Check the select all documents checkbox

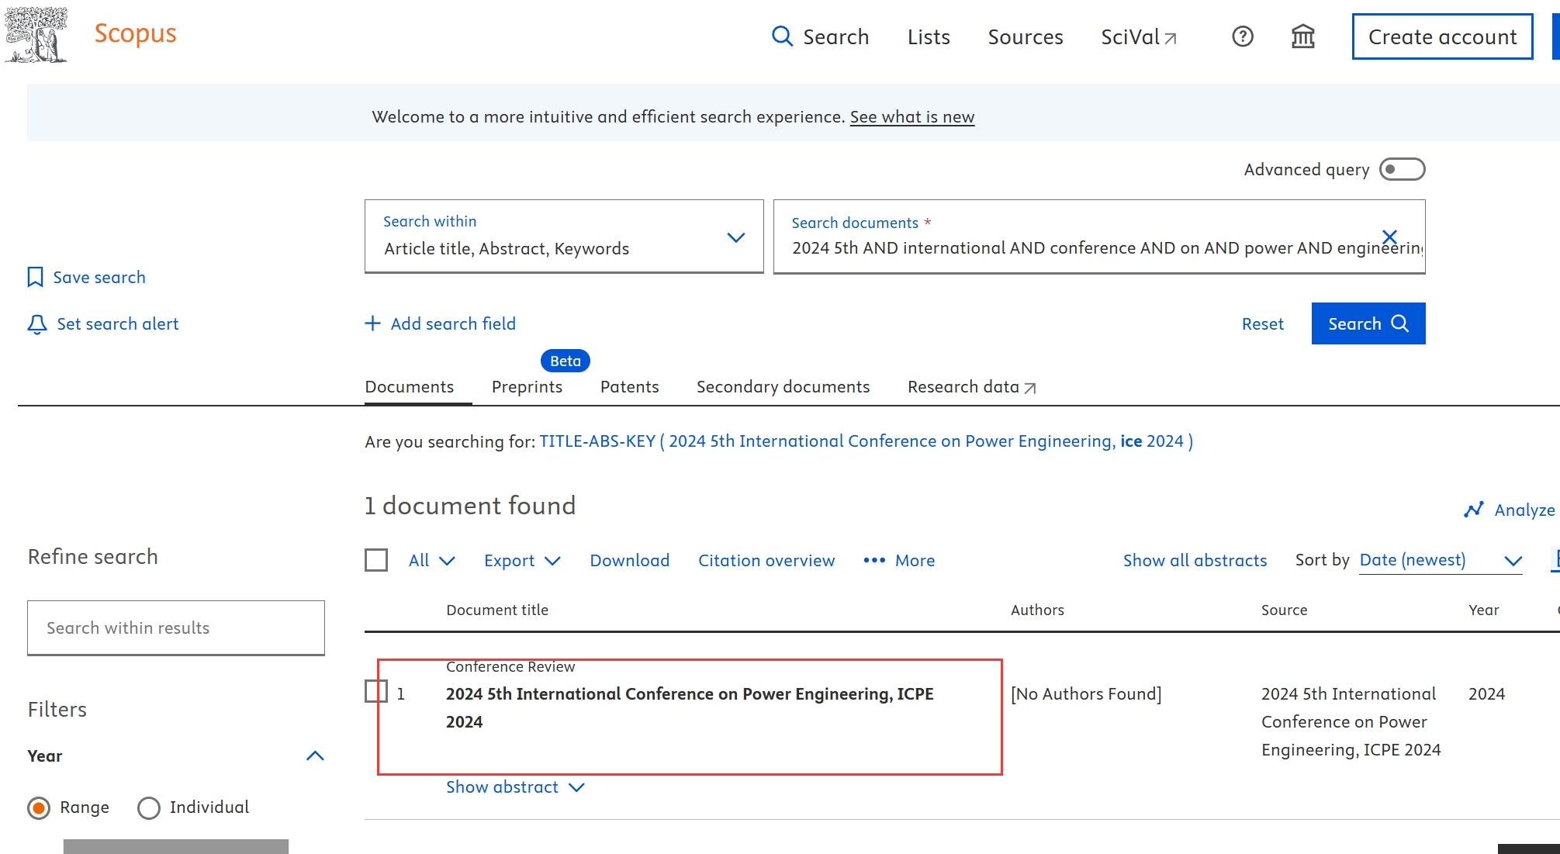click(x=376, y=560)
